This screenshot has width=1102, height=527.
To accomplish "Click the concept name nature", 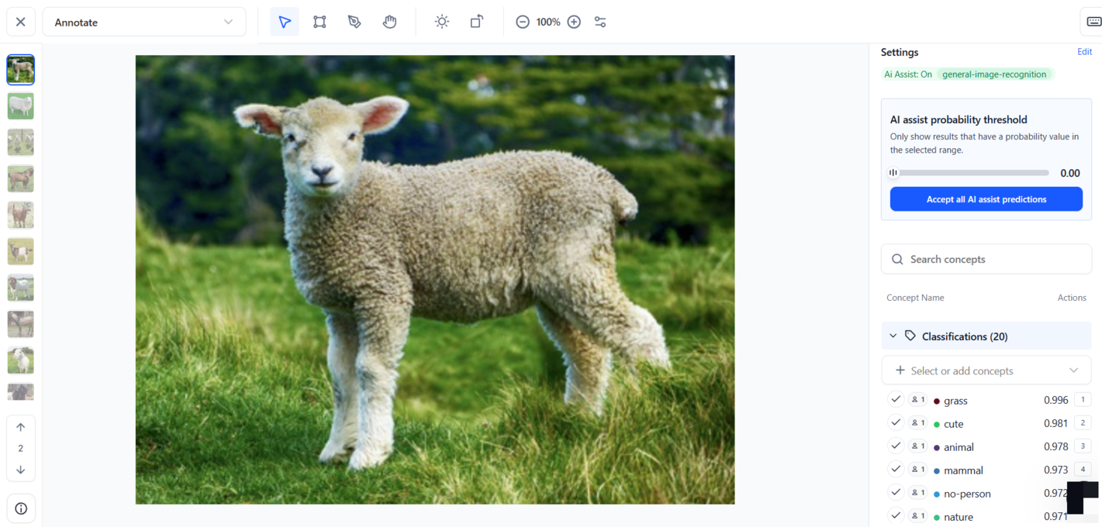I will [x=959, y=517].
